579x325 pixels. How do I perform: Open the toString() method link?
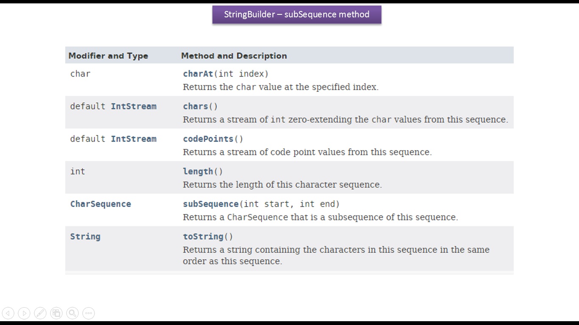click(203, 237)
